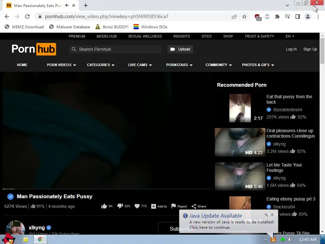Open the Java balloon wrench options icon
Screen dimensions: 325x244
coord(266,215)
